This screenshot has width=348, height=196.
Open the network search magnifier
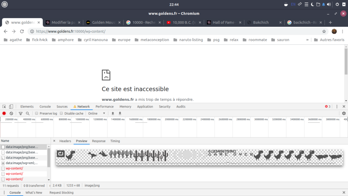click(x=28, y=113)
